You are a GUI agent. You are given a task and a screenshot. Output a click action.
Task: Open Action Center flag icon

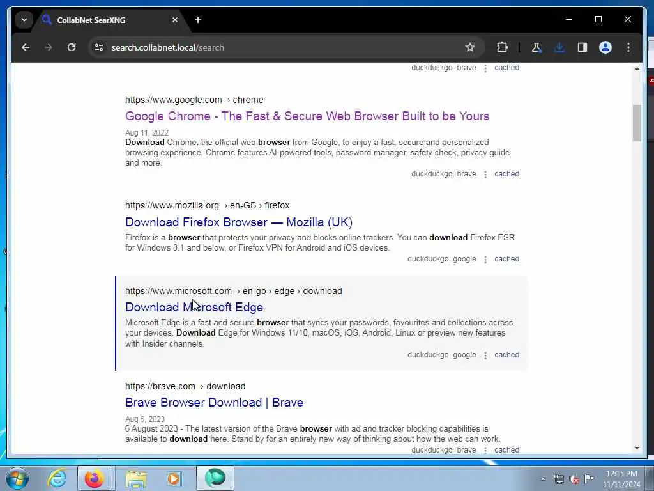pos(589,479)
